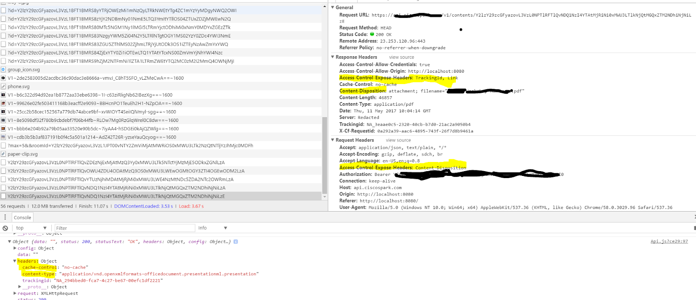Click the trackingid value in console

pyautogui.click(x=108, y=281)
